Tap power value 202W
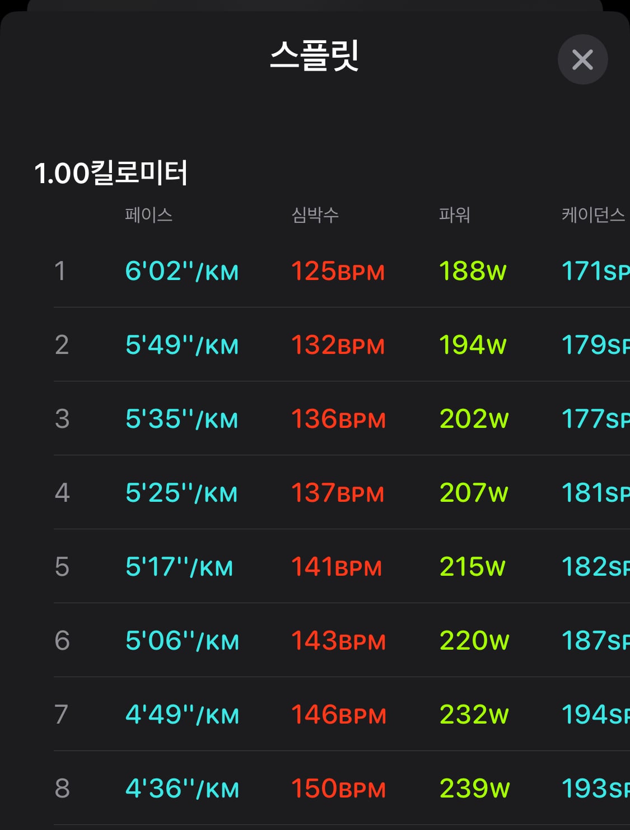 pyautogui.click(x=474, y=419)
